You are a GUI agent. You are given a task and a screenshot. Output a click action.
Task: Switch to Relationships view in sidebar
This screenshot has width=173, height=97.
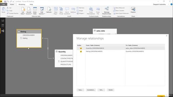click(3, 31)
